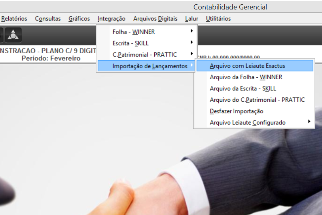Open the Lalur menu
Screen dimensions: 322x215
(191, 19)
